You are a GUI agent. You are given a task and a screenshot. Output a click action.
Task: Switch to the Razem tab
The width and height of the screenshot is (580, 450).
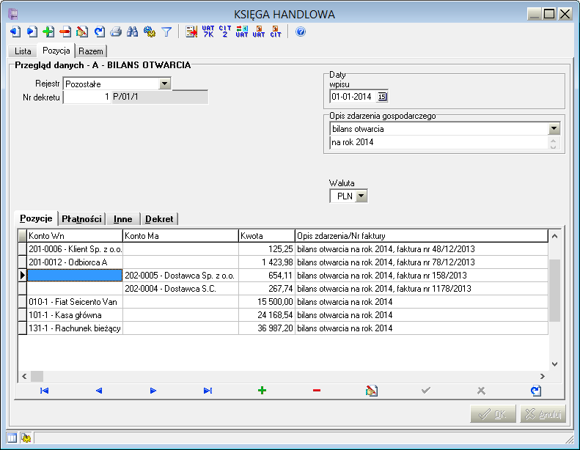91,51
